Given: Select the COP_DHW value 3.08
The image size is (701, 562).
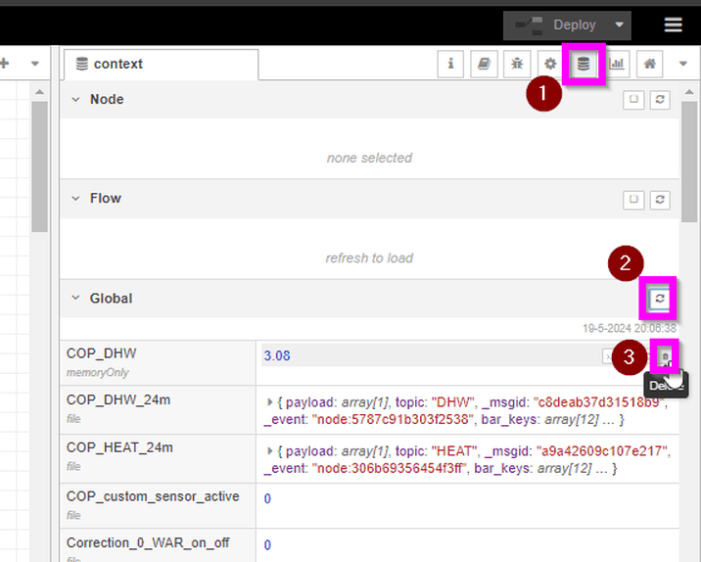Looking at the screenshot, I should 277,355.
